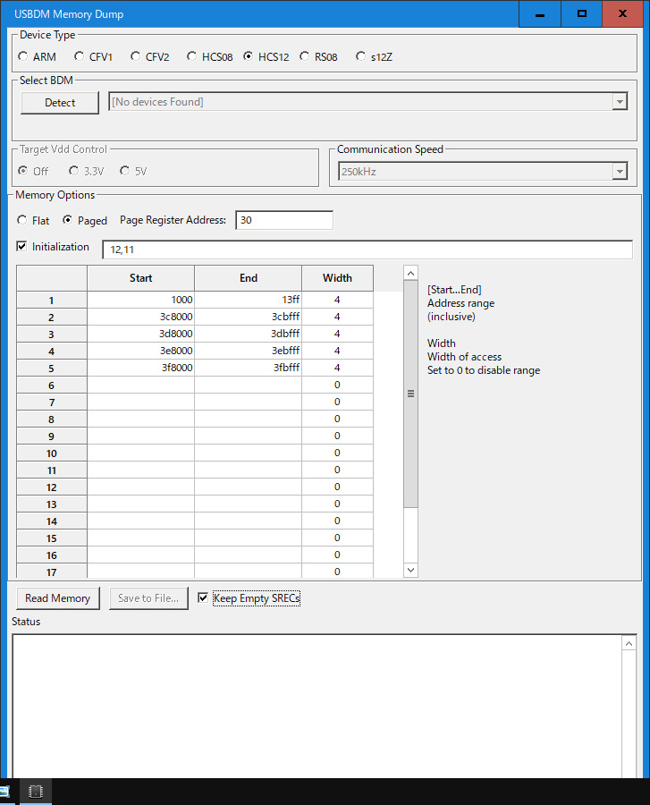Click the Start column header
650x805 pixels.
pos(140,278)
